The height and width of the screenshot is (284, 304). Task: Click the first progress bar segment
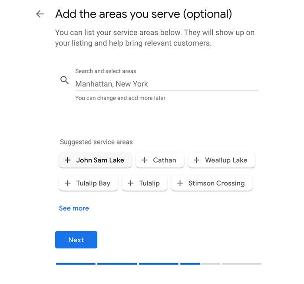(x=76, y=264)
